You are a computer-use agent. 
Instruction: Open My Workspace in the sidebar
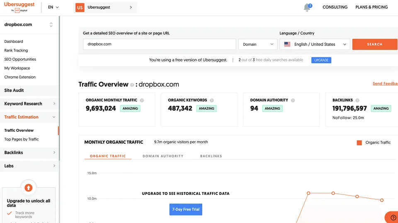17,68
